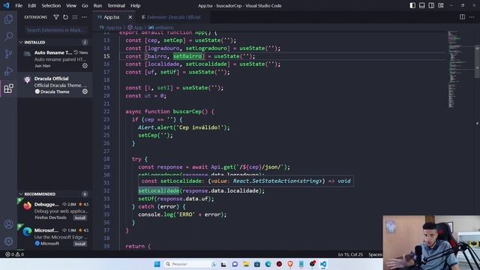Open the Selection menu

[51, 5]
